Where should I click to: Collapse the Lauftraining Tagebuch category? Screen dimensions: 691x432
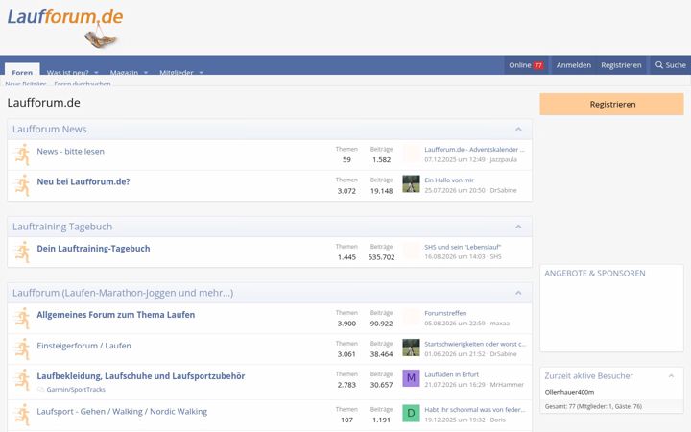(x=518, y=227)
